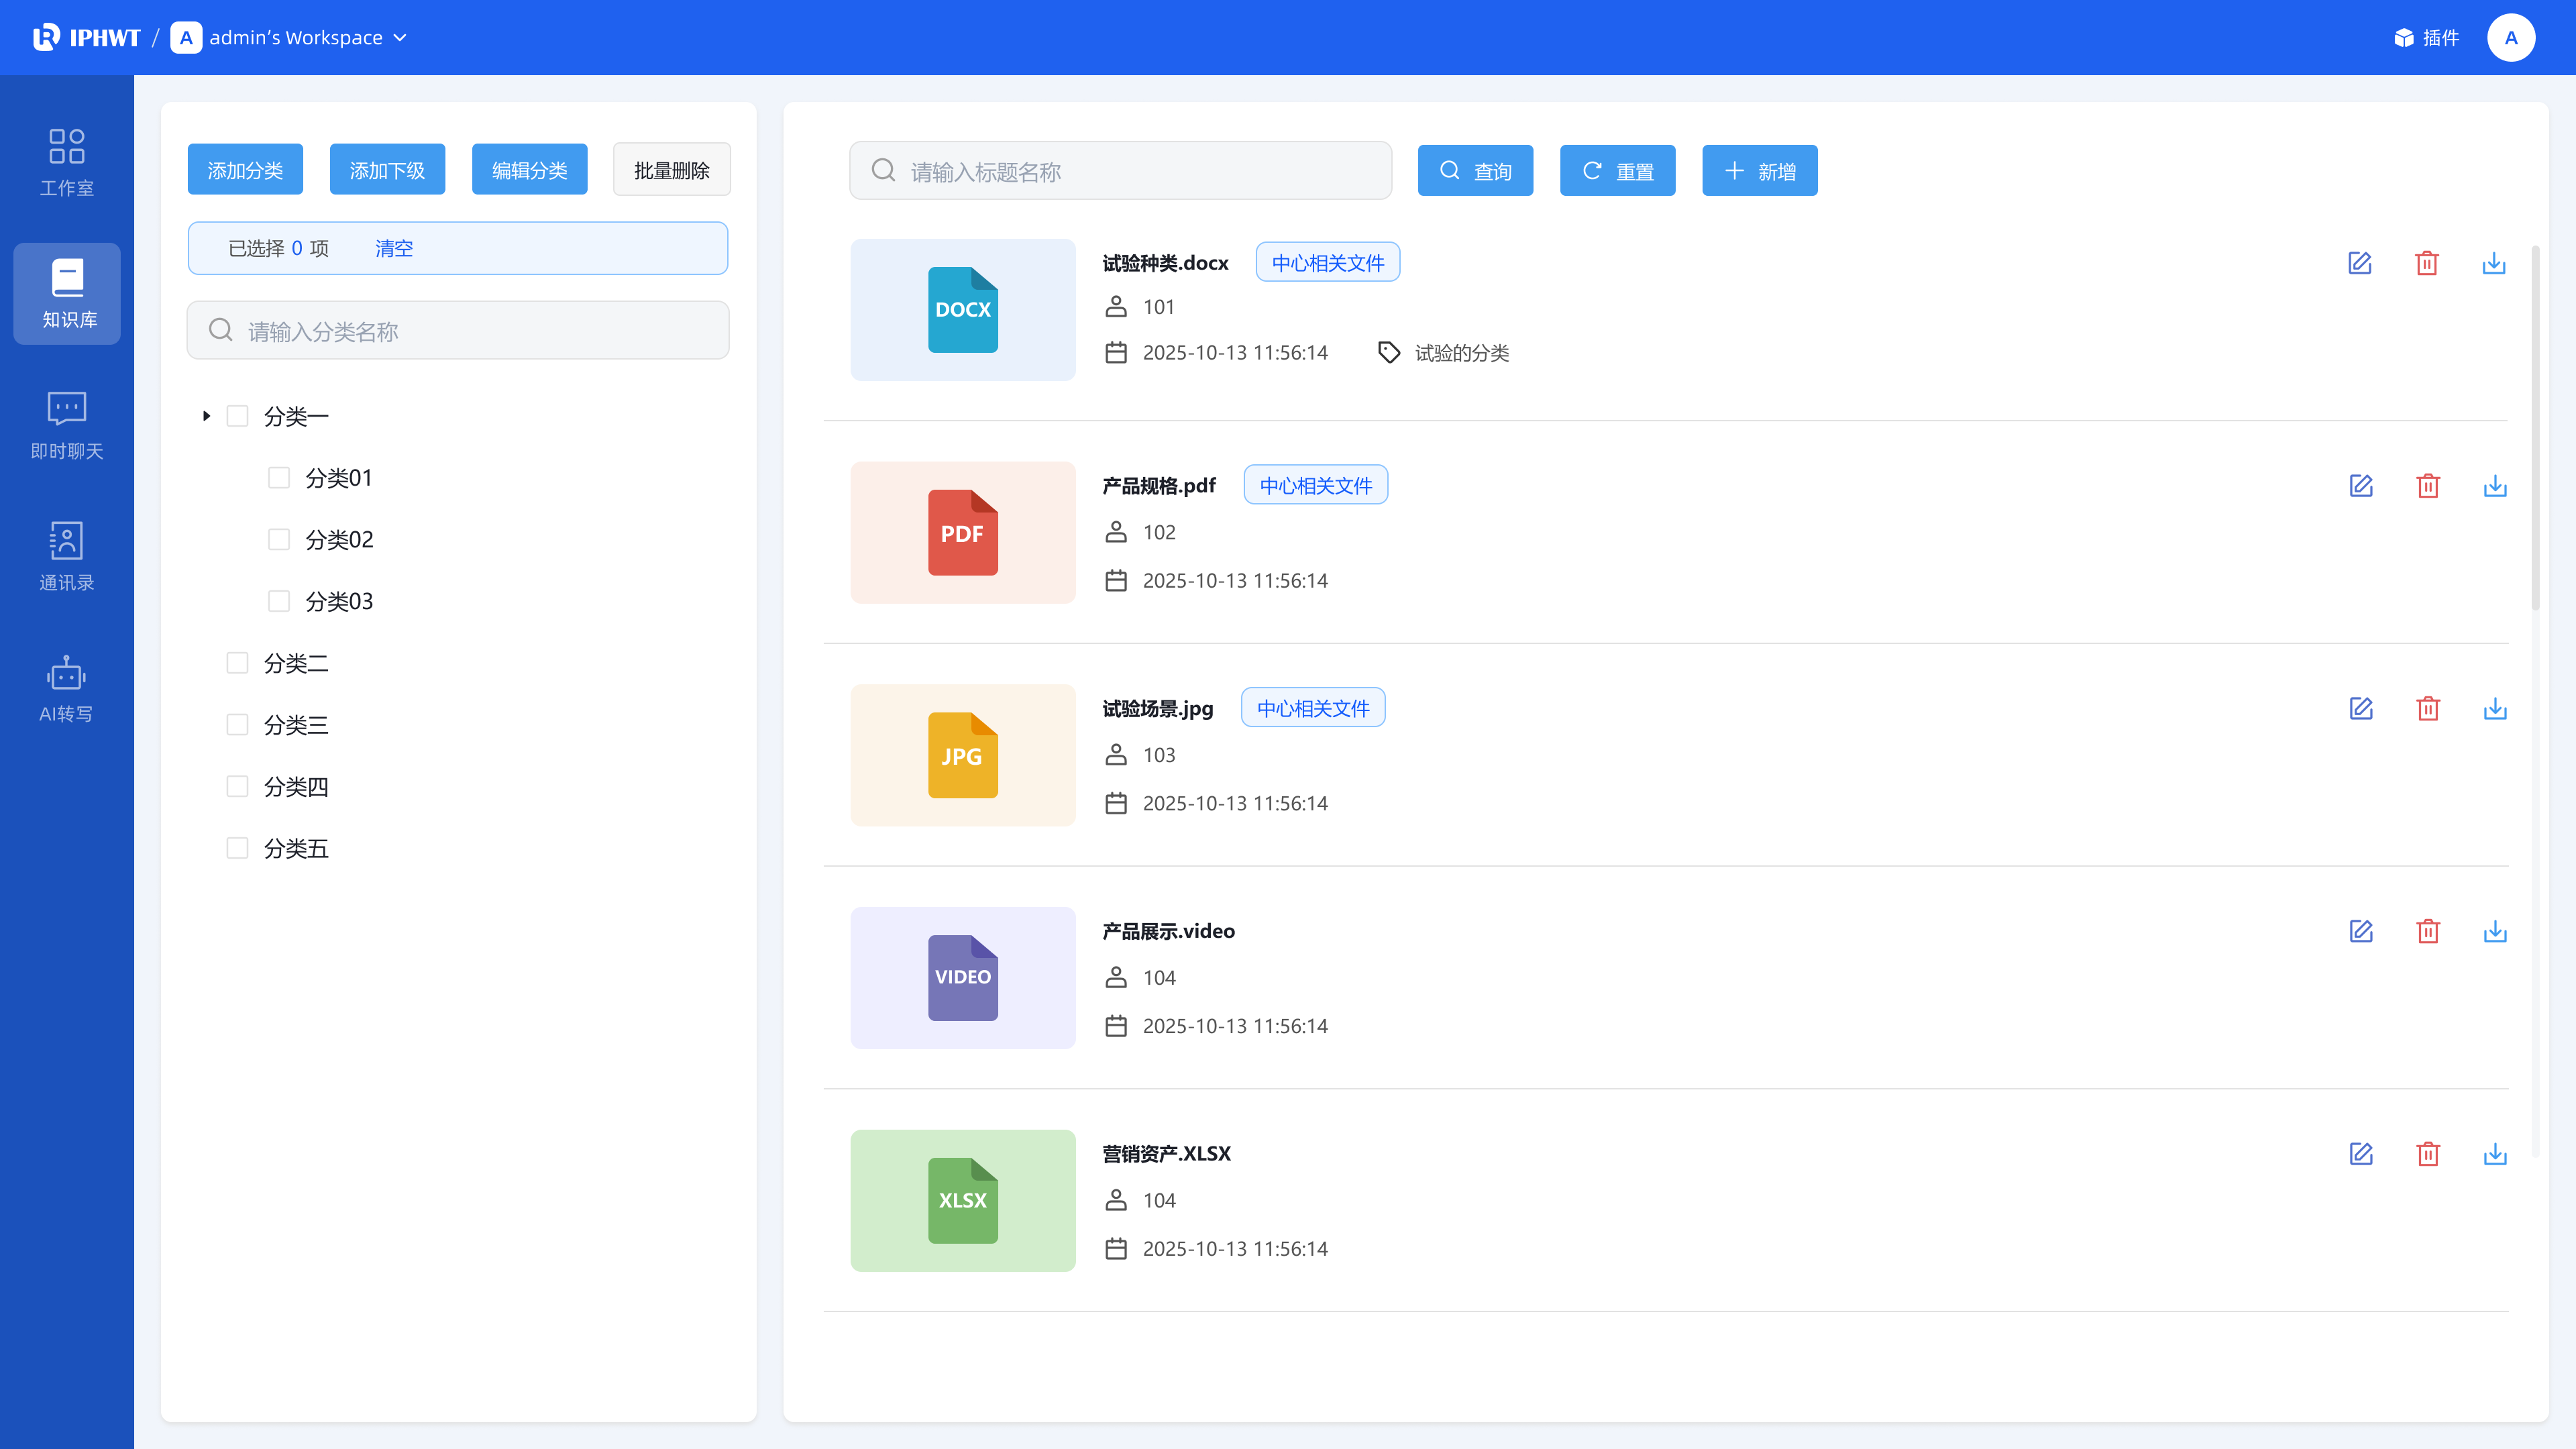Screen dimensions: 2576x1449
Task: Delete the 试验种类.docx file
Action: click(2427, 263)
